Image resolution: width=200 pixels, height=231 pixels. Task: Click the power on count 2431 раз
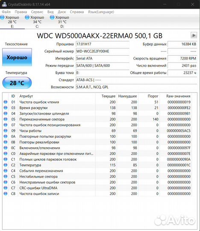point(182,65)
